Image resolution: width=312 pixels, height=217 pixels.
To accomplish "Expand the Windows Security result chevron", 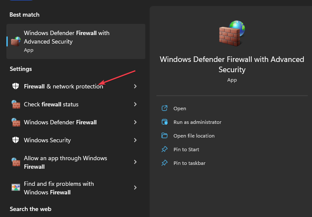I will tap(135, 140).
